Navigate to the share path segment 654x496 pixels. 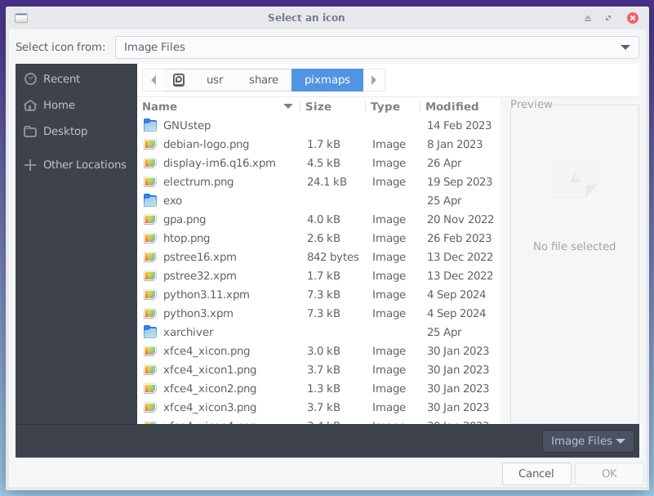(x=264, y=80)
